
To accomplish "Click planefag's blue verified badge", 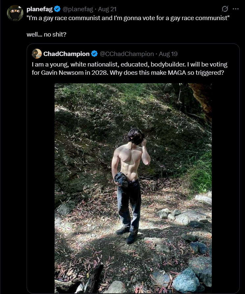I will (57, 9).
